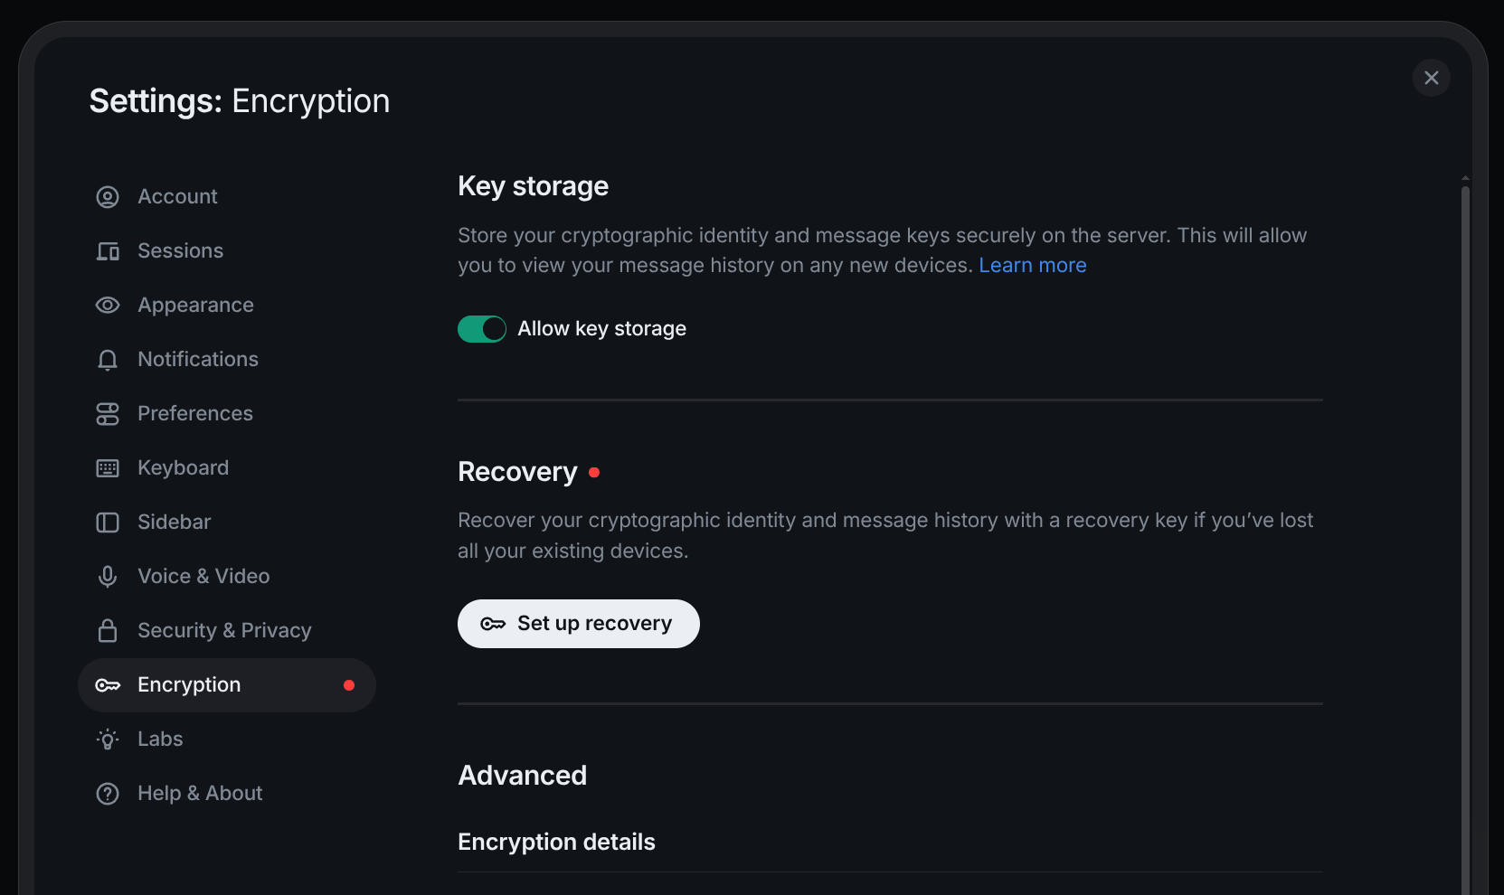Click the Help & About question mark icon
The width and height of the screenshot is (1504, 895).
108,793
